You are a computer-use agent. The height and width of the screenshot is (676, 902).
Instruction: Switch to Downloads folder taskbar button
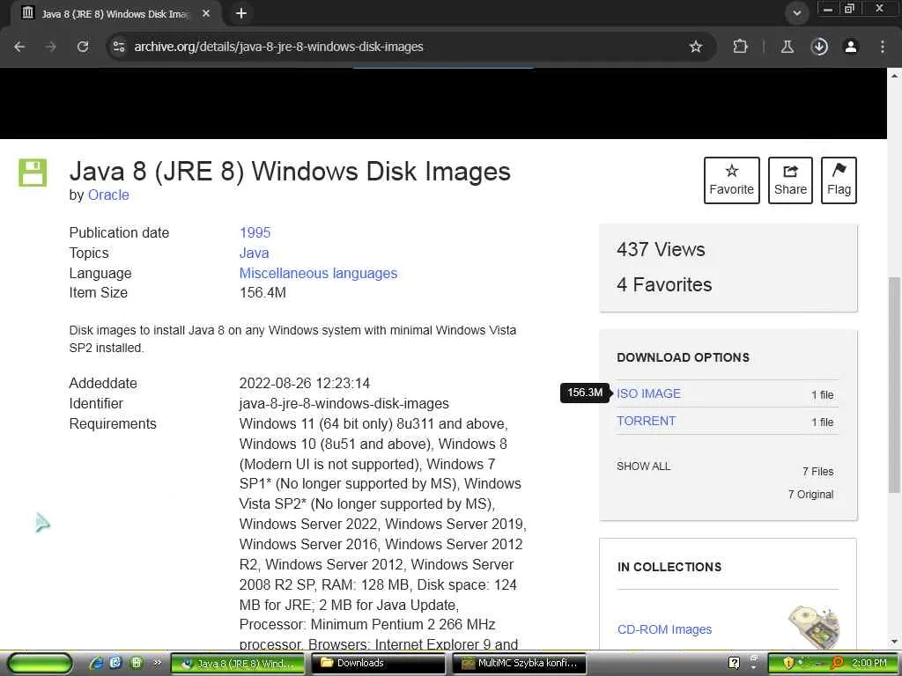(379, 664)
